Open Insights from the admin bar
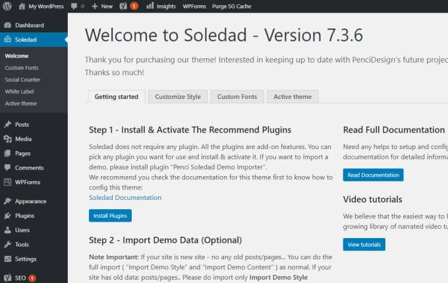This screenshot has width=448, height=283. [161, 6]
